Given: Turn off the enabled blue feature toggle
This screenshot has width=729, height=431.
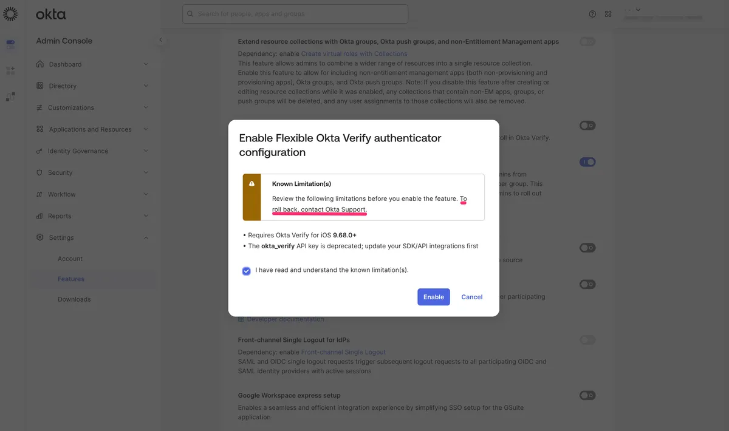Looking at the screenshot, I should click(x=587, y=162).
